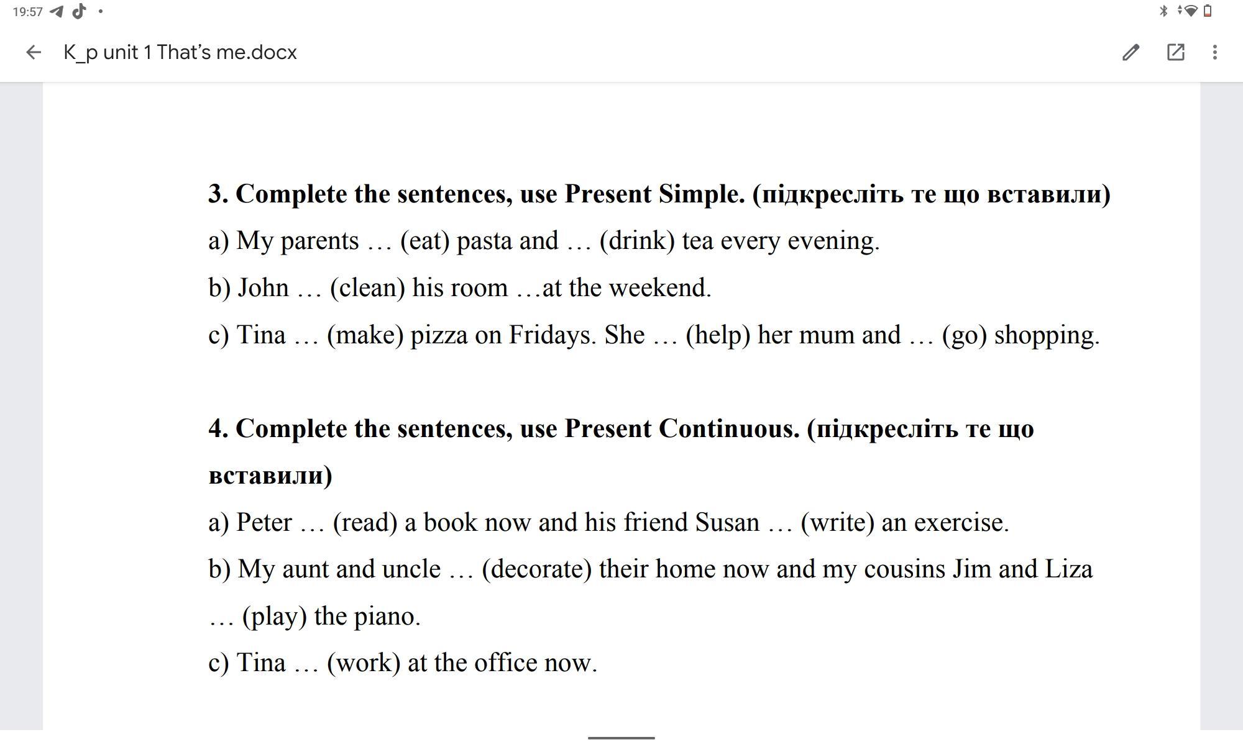Click the sentence about Tina making pizza
Image resolution: width=1243 pixels, height=745 pixels.
[x=654, y=335]
